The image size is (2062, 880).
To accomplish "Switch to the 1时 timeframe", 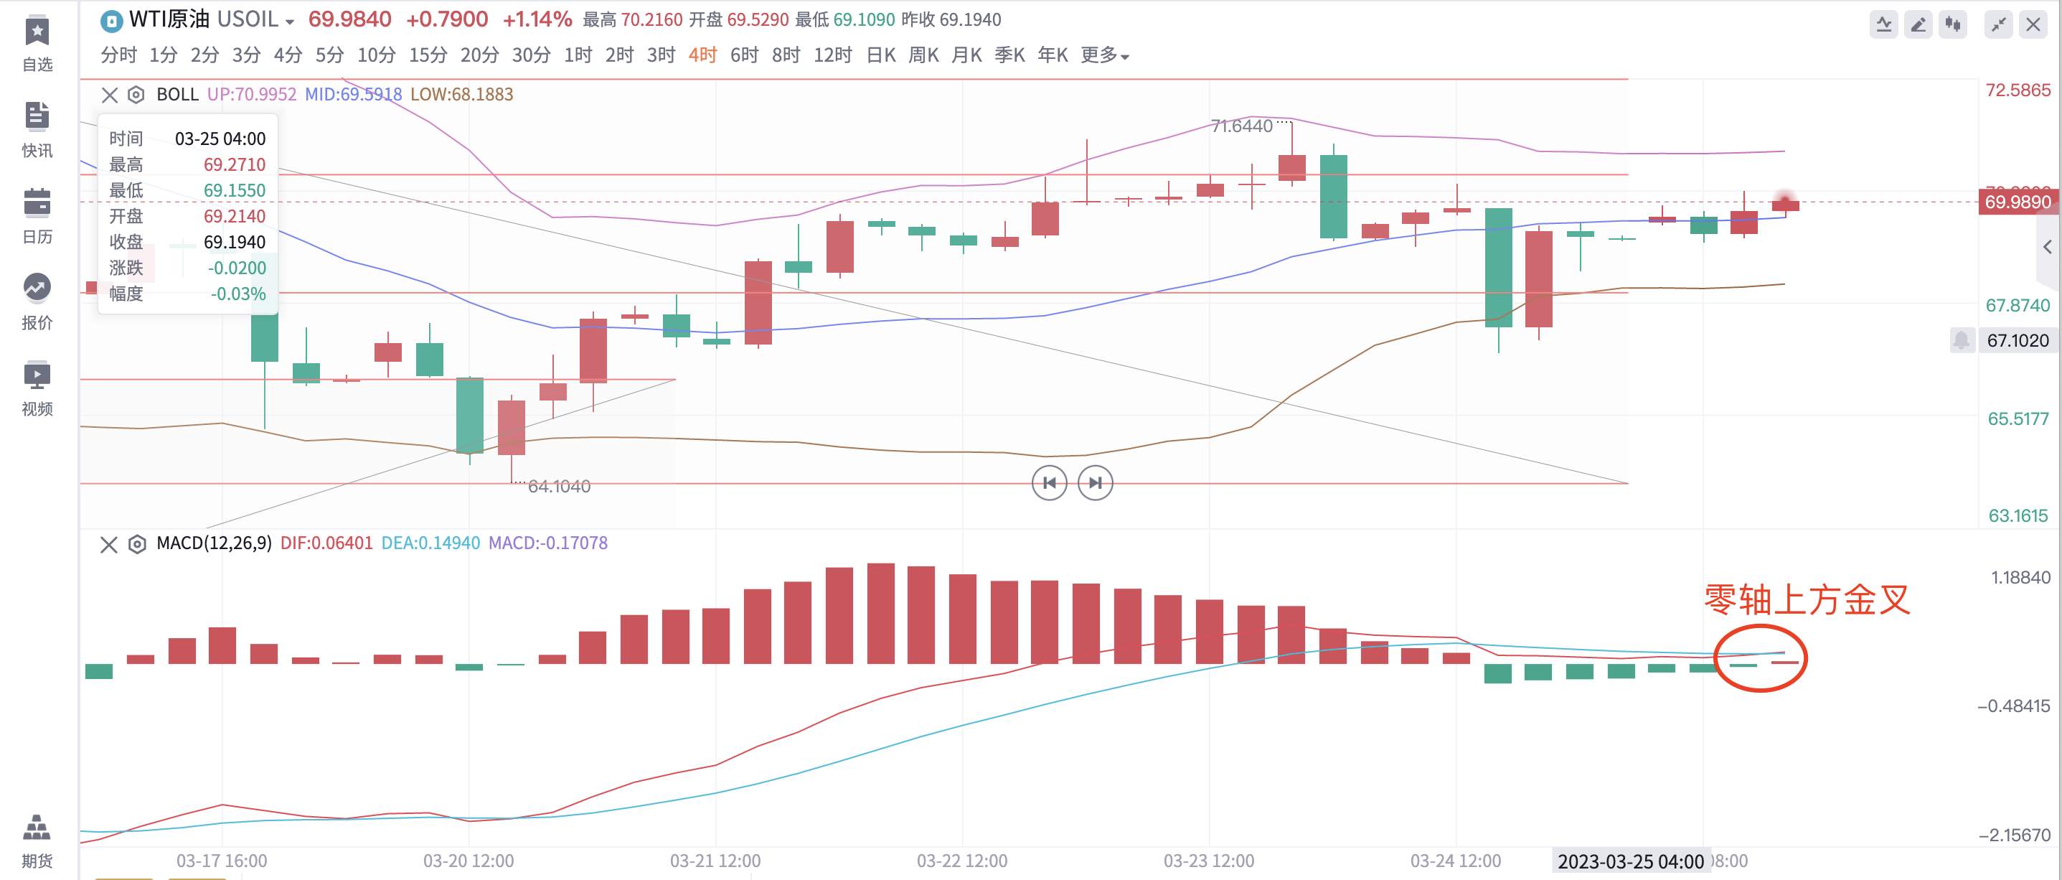I will (577, 55).
